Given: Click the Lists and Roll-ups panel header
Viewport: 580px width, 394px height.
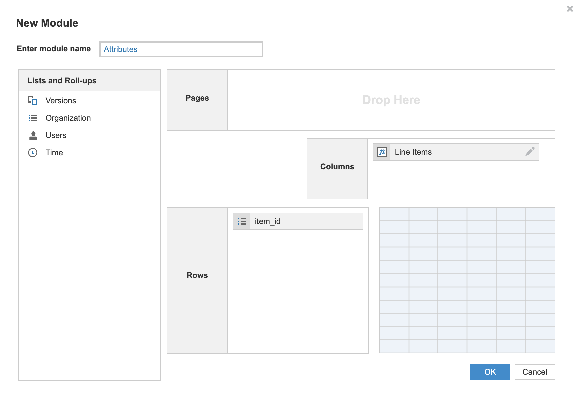Looking at the screenshot, I should pos(62,80).
